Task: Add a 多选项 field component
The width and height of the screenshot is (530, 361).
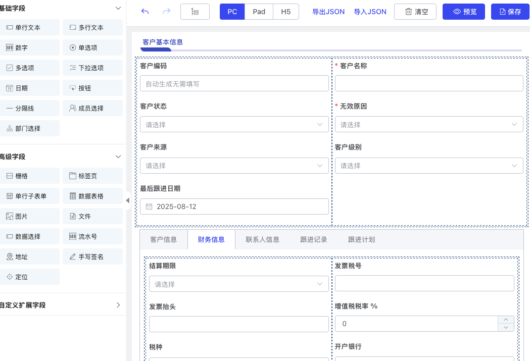Action: point(30,68)
